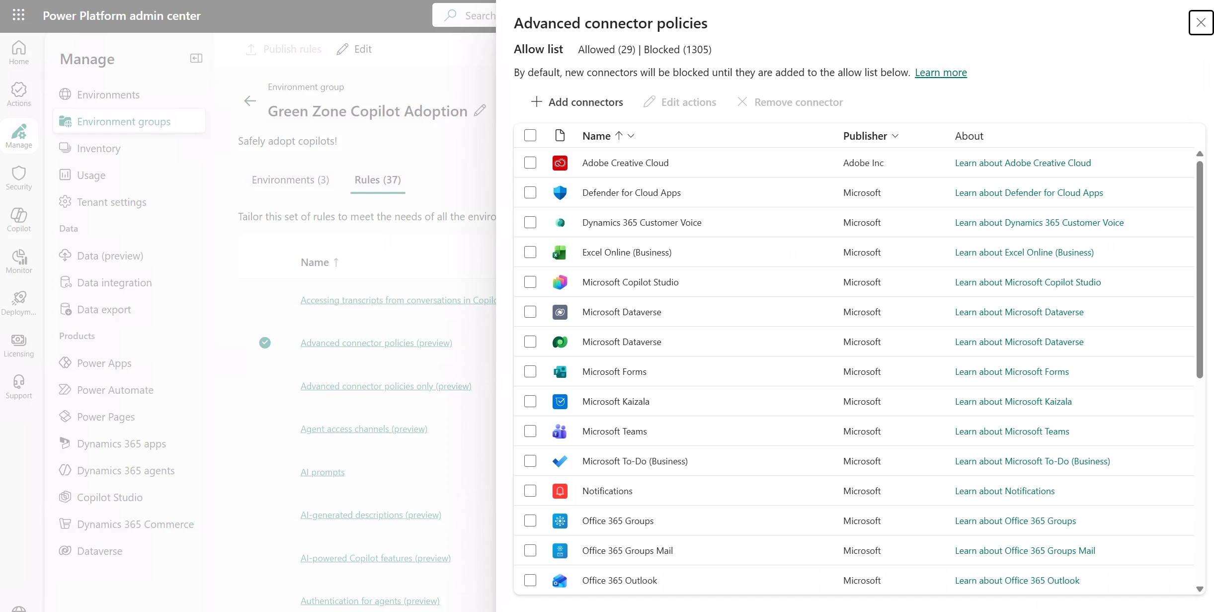Close the Advanced connector policies panel

[1201, 22]
